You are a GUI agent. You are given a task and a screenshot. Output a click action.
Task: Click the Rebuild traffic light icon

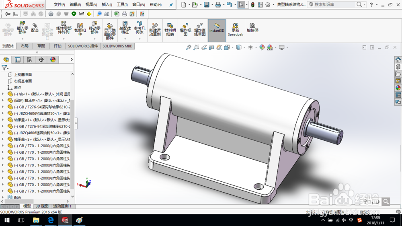252,4
